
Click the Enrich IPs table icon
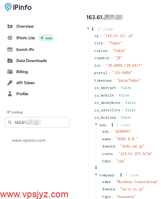tap(10, 50)
